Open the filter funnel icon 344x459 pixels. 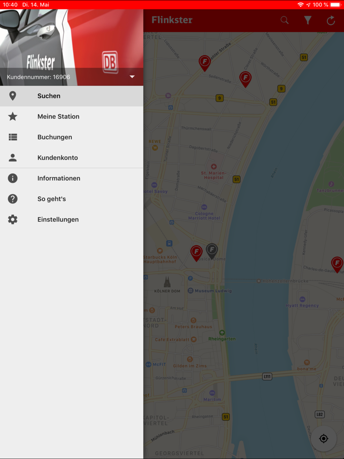coord(308,20)
